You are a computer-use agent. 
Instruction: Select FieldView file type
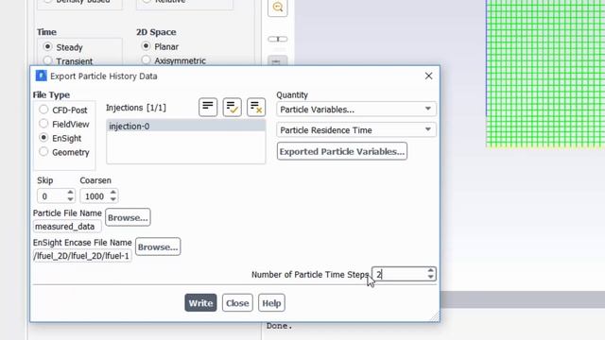(x=43, y=124)
